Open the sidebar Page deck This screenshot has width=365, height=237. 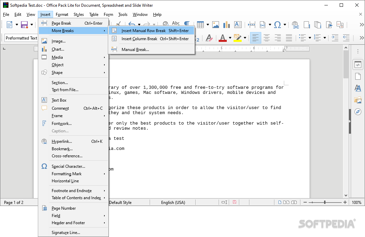tap(358, 76)
